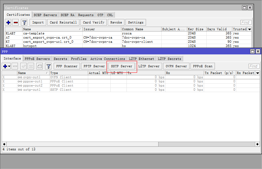Switch to the SCEP Servers tab
This screenshot has height=169, width=262.
tap(45, 15)
